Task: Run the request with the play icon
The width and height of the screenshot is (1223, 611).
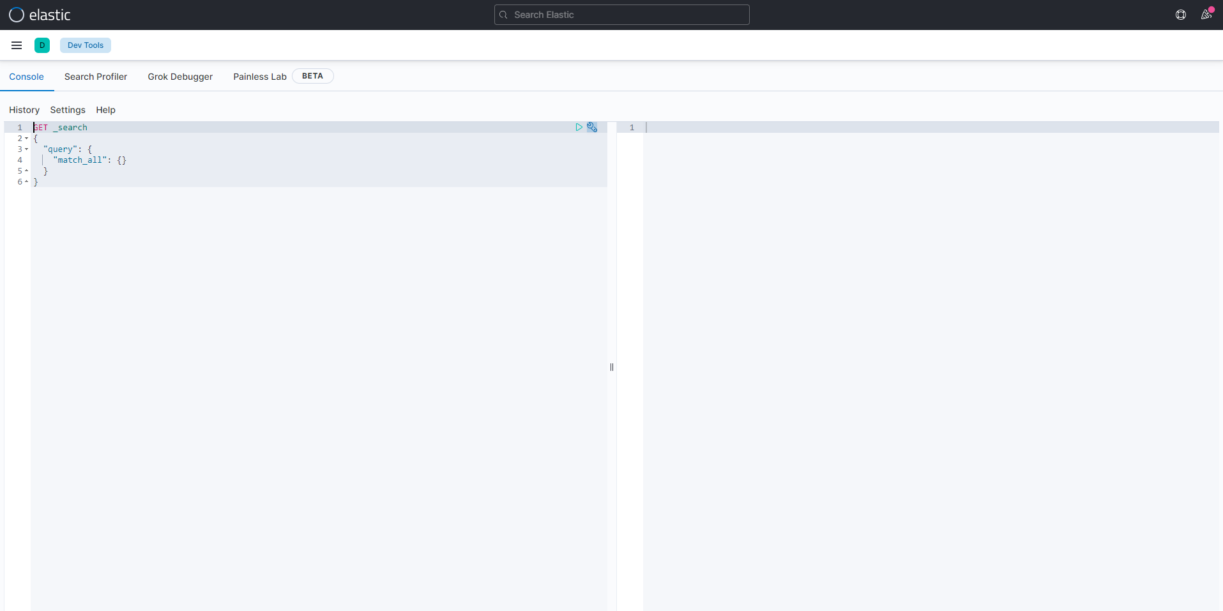Action: tap(579, 127)
